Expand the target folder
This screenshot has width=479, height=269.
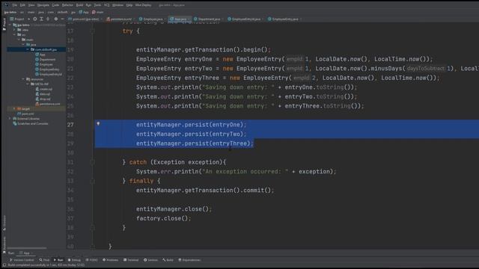14,108
